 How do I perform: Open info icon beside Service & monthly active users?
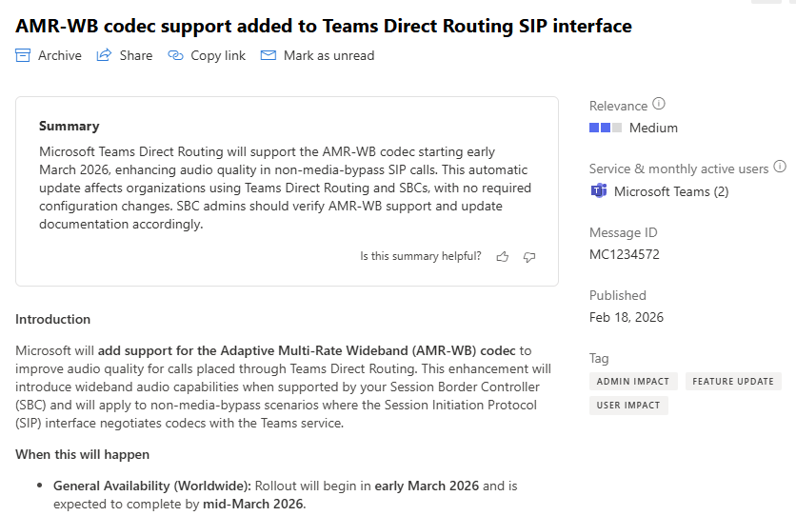pyautogui.click(x=780, y=168)
